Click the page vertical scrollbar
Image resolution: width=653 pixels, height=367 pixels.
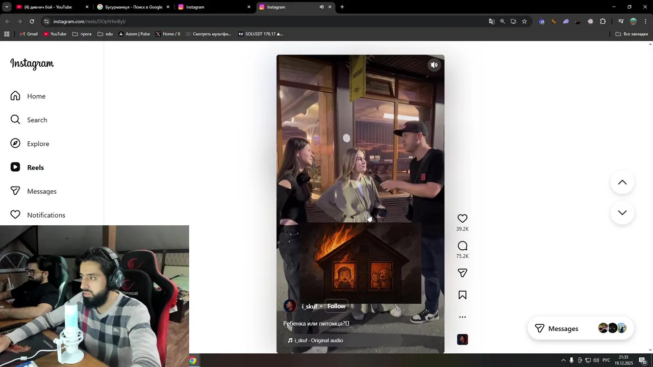click(650, 197)
